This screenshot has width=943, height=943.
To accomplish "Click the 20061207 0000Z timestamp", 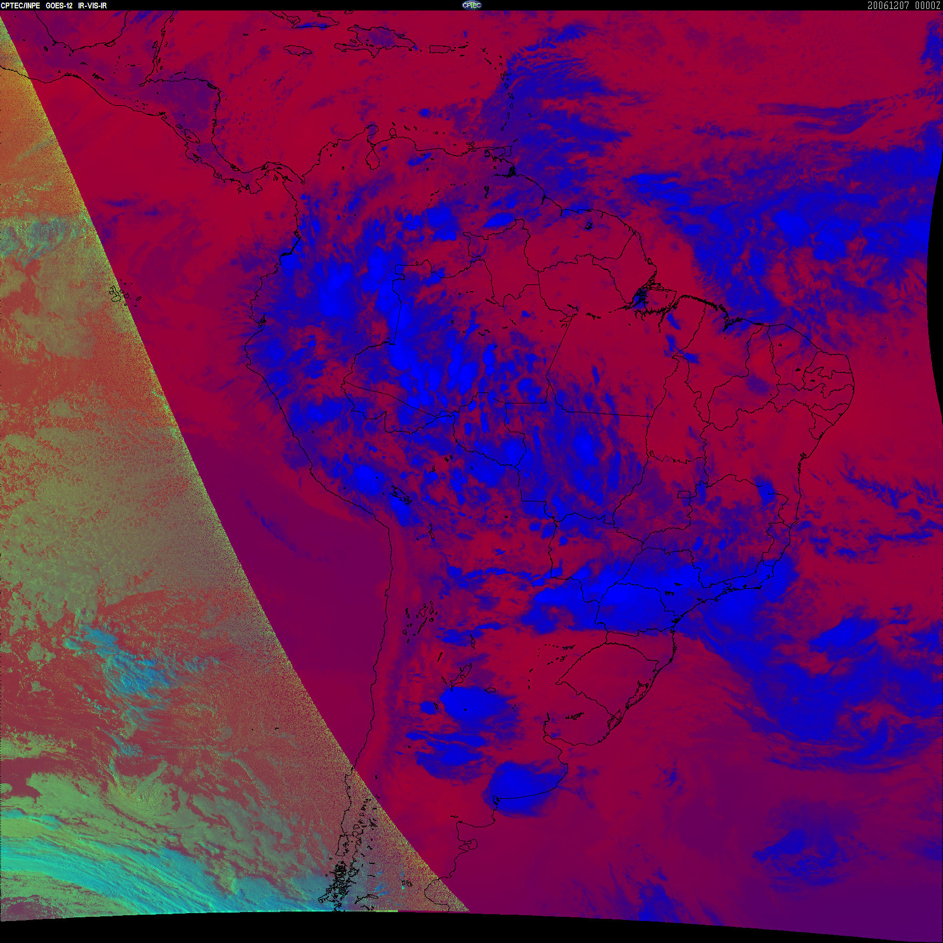I will click(x=904, y=5).
